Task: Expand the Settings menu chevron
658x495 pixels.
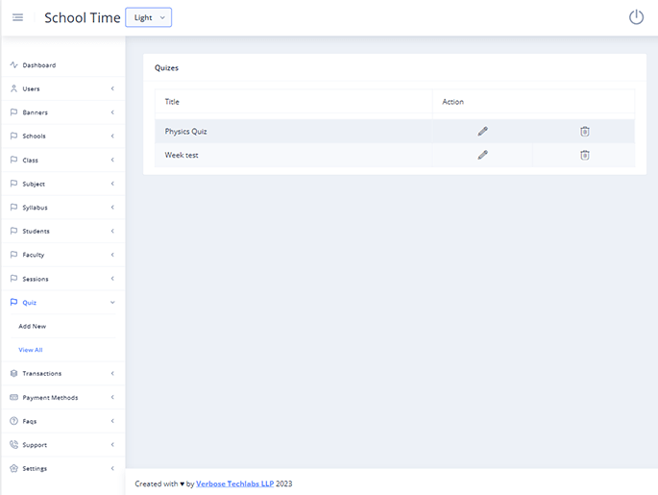Action: tap(112, 468)
